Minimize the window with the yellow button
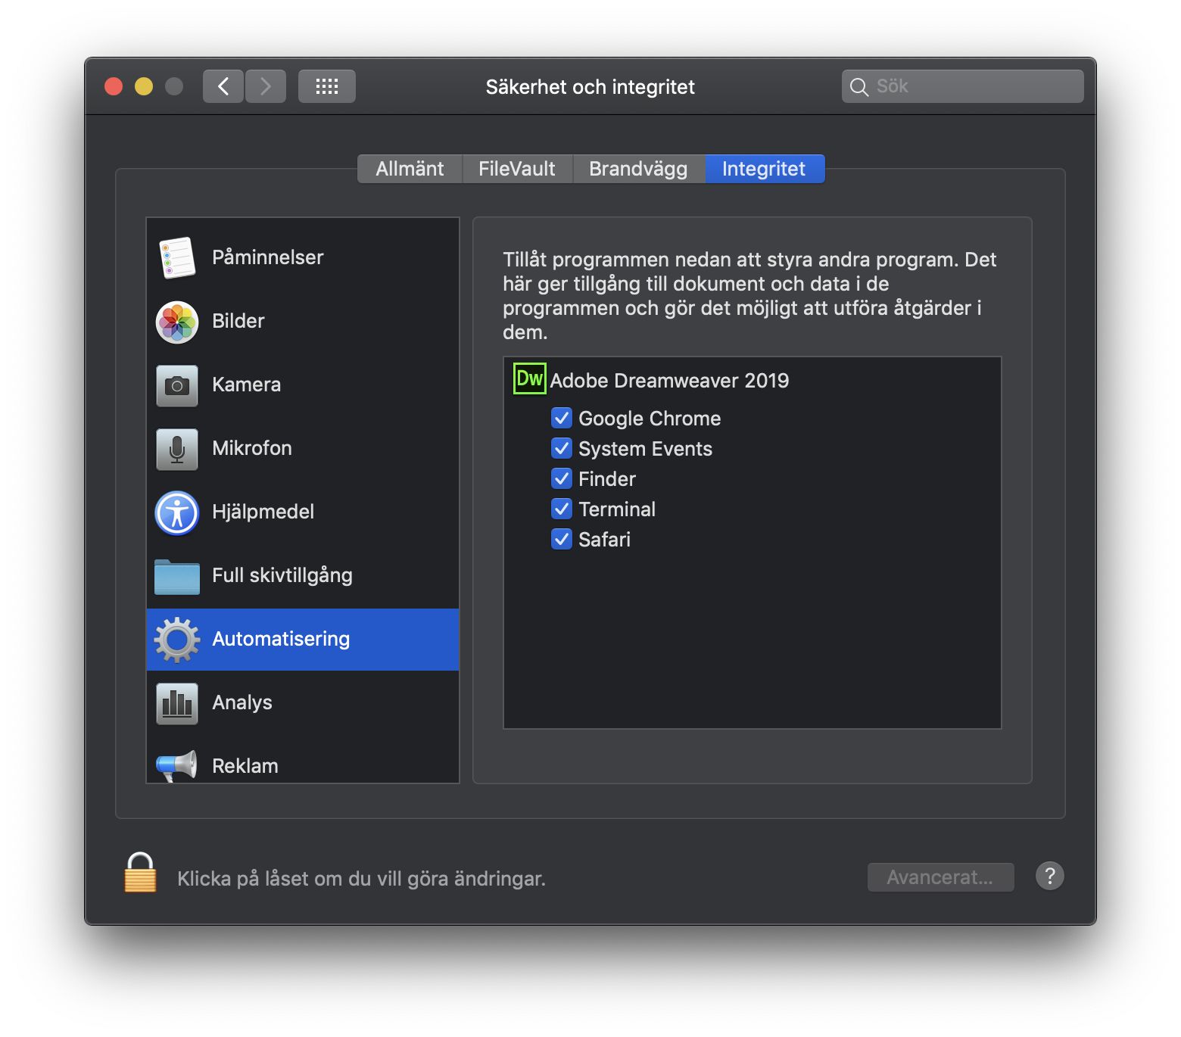Screen dimensions: 1181x1037 tap(144, 86)
